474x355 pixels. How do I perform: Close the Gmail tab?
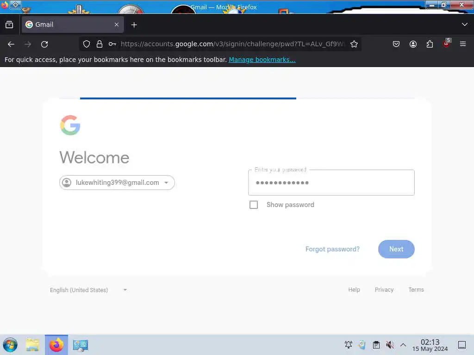(x=117, y=25)
